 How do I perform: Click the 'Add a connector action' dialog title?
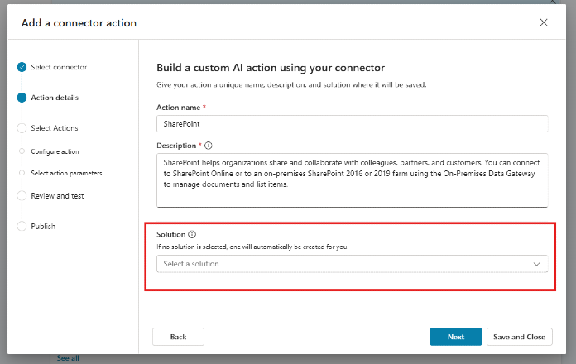tap(79, 23)
